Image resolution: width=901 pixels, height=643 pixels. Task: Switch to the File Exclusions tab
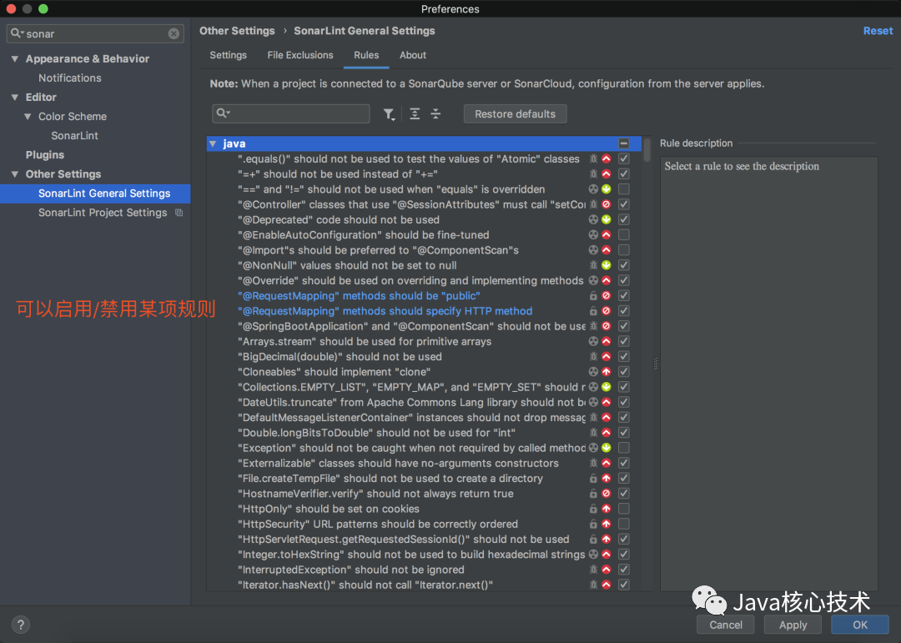point(300,55)
